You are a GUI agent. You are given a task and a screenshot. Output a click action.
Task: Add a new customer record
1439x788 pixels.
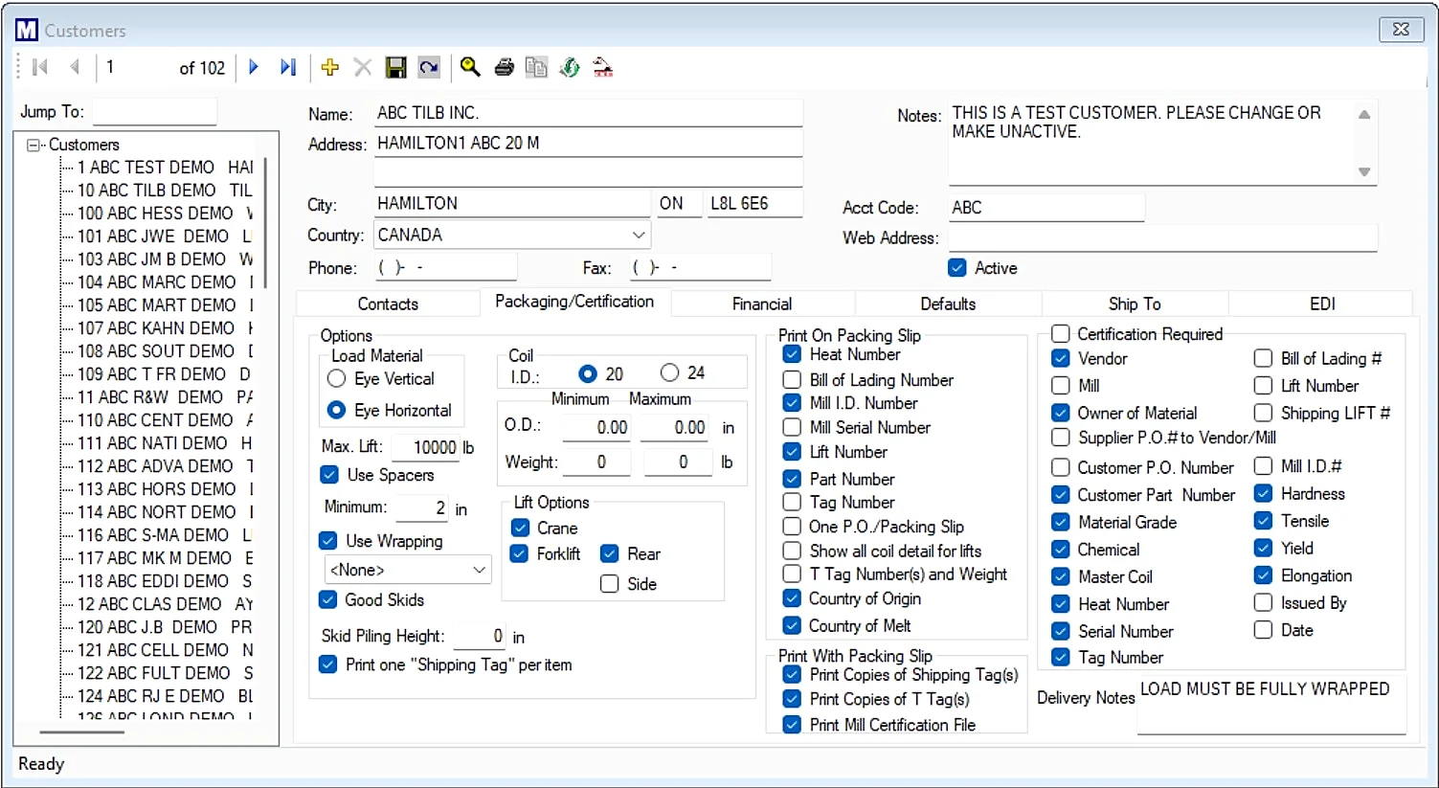pos(329,67)
